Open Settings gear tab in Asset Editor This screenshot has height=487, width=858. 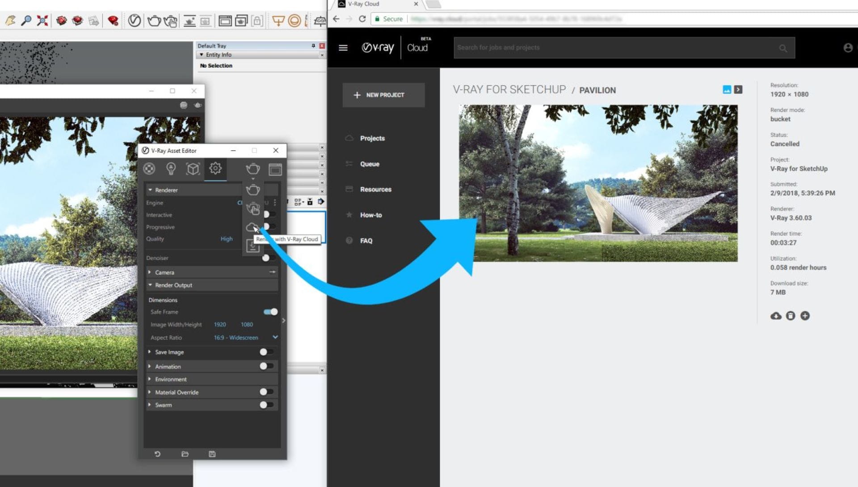tap(215, 168)
